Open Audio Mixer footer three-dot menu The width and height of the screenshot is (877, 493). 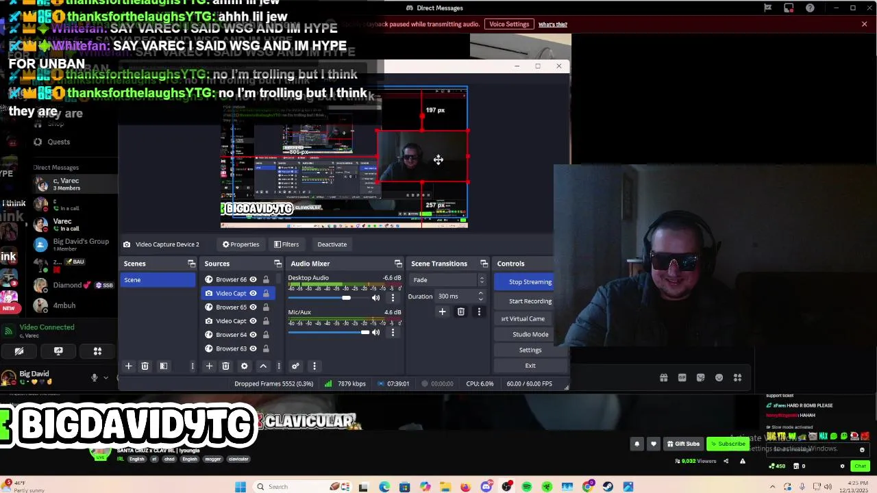point(314,366)
